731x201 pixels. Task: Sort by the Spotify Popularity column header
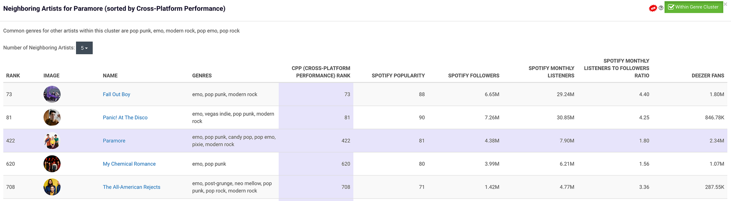point(398,76)
